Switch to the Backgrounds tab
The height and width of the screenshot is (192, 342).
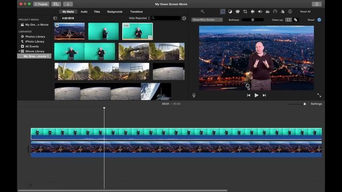115,12
